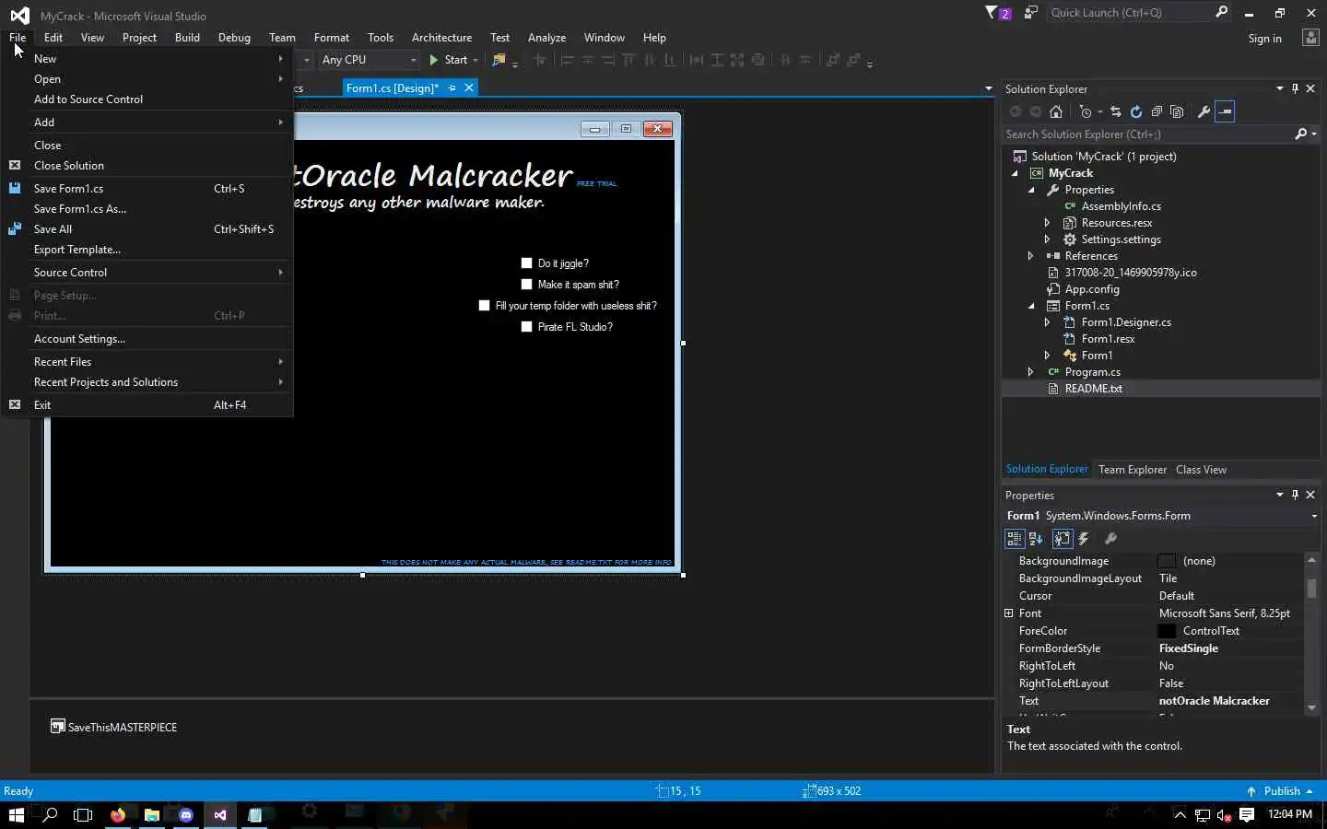Open Properties object selector dropdown
The image size is (1327, 829).
[1313, 517]
